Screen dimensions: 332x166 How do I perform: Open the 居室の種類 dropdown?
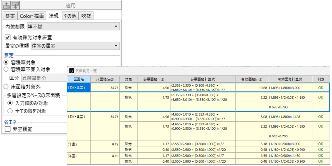tap(75, 46)
